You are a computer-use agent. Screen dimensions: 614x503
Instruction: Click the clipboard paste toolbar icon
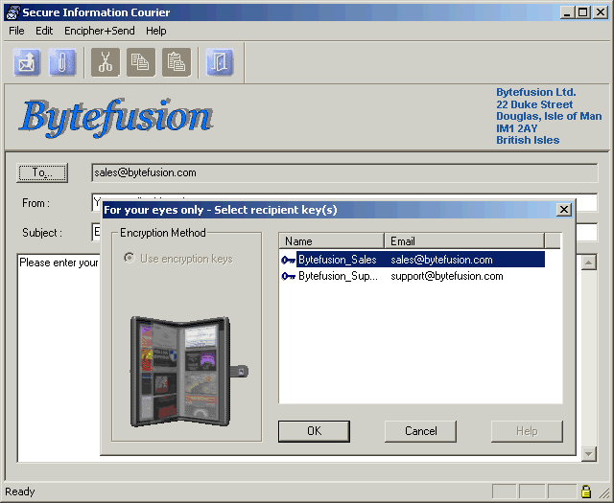click(x=177, y=62)
